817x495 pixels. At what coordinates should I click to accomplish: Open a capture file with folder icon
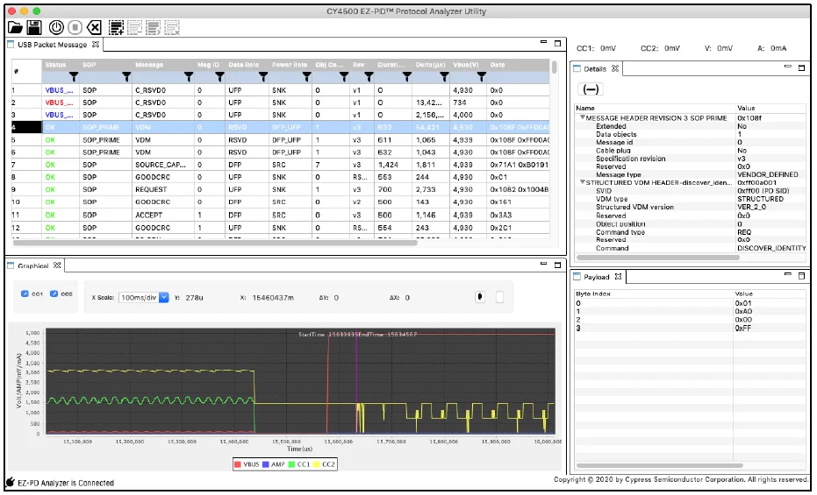coord(15,27)
